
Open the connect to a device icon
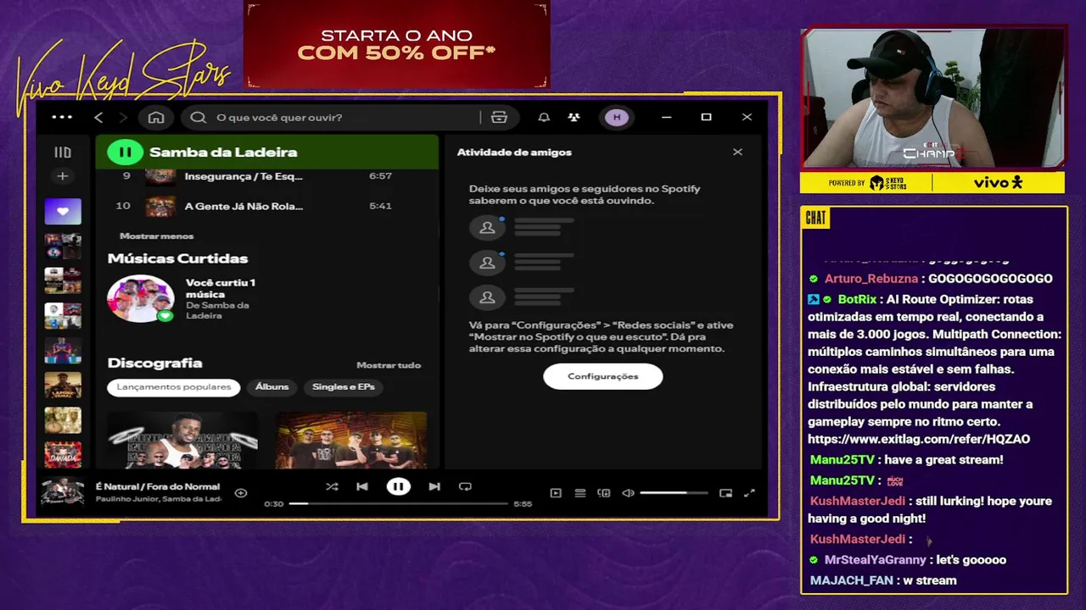(604, 493)
